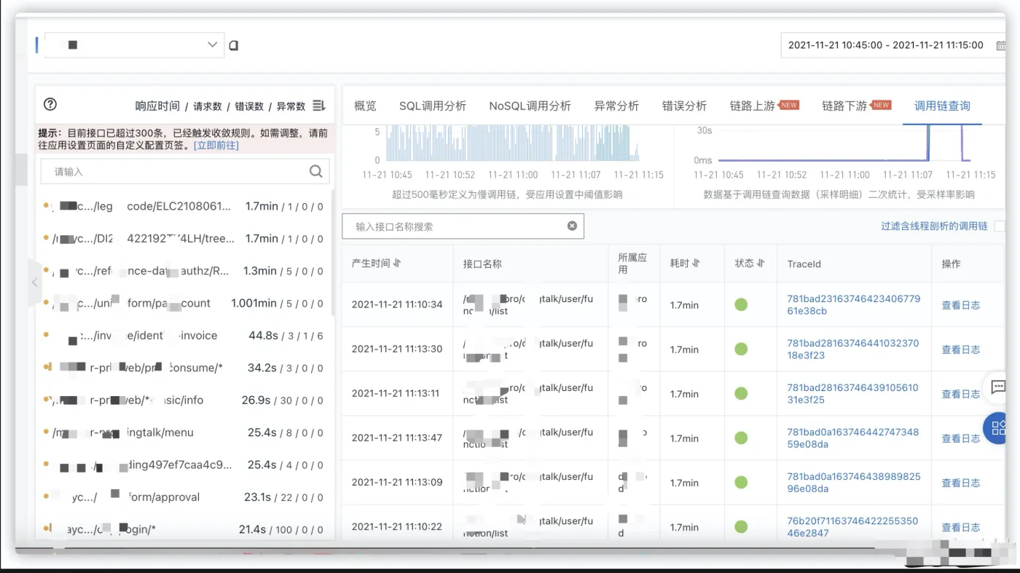
Task: Select the interface row containing 422192 4LH/tree
Action: coord(184,238)
